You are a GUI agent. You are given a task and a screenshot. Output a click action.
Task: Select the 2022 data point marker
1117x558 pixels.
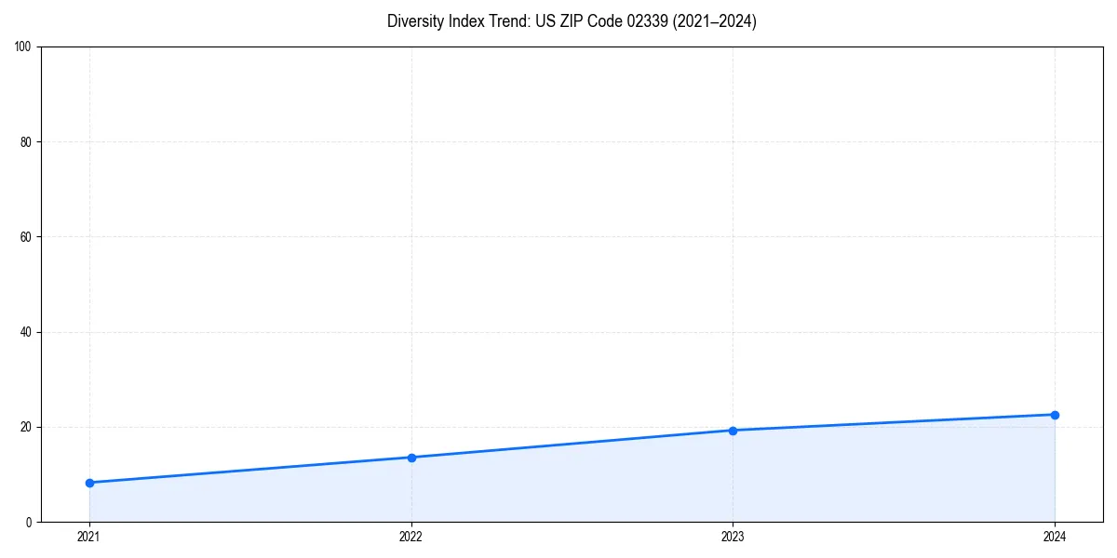410,457
